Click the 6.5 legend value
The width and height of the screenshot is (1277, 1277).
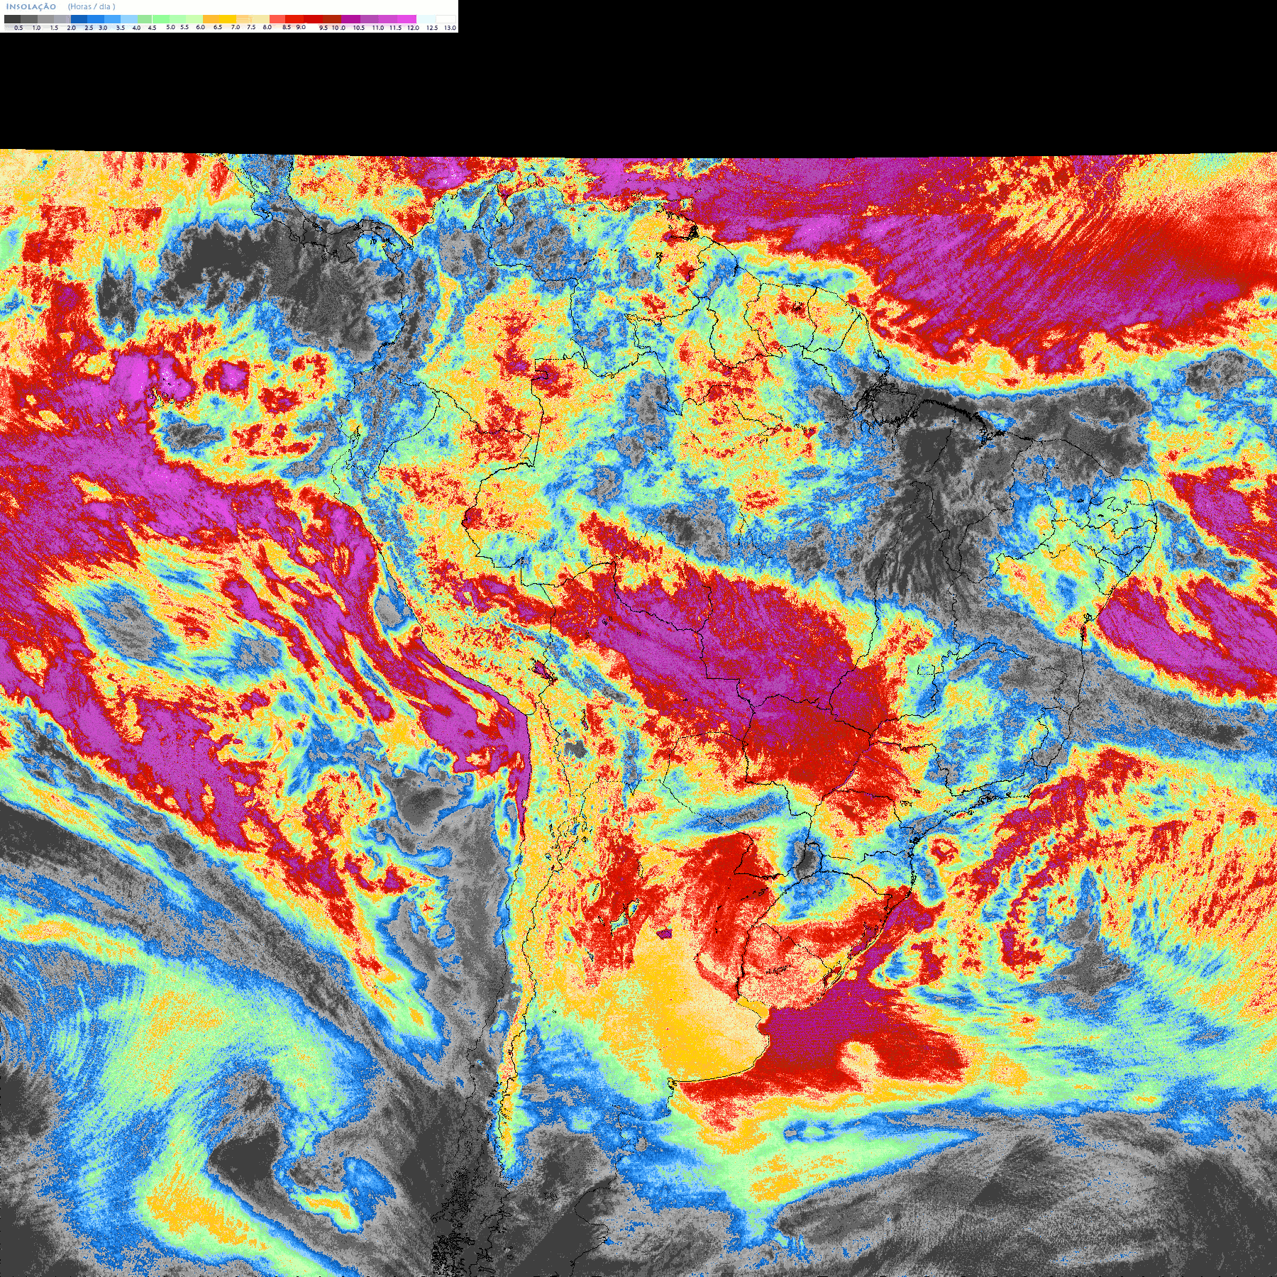[218, 27]
